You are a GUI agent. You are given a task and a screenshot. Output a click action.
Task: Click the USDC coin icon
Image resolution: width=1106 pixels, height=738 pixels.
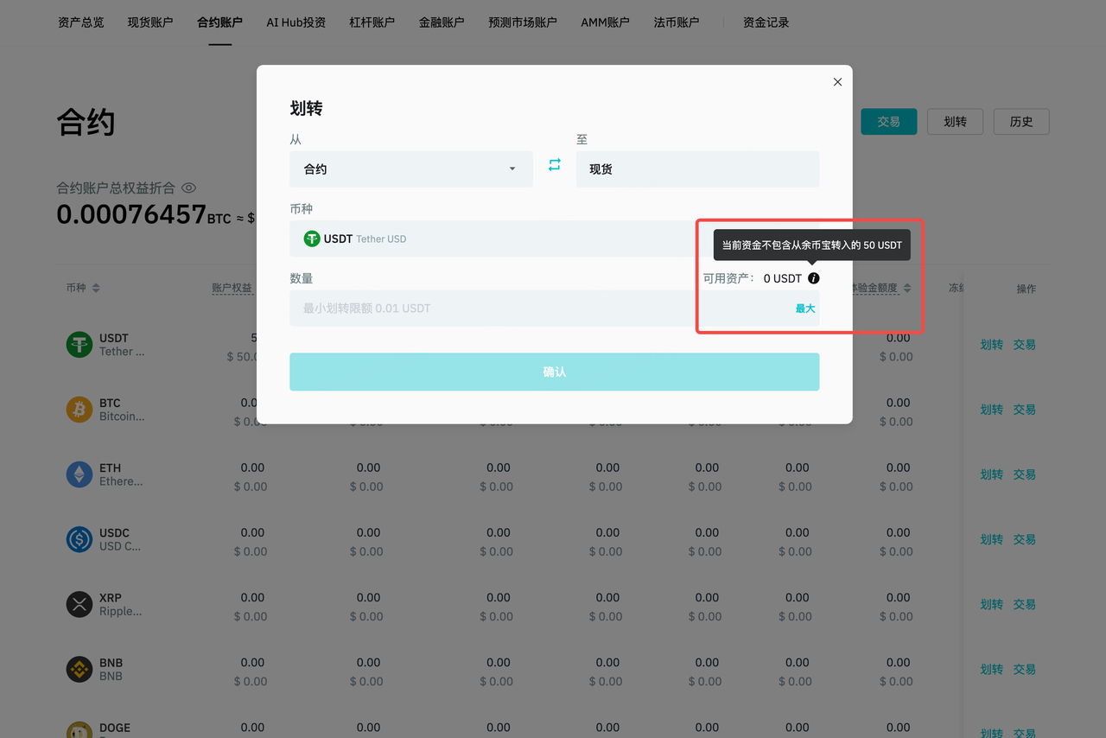[79, 539]
